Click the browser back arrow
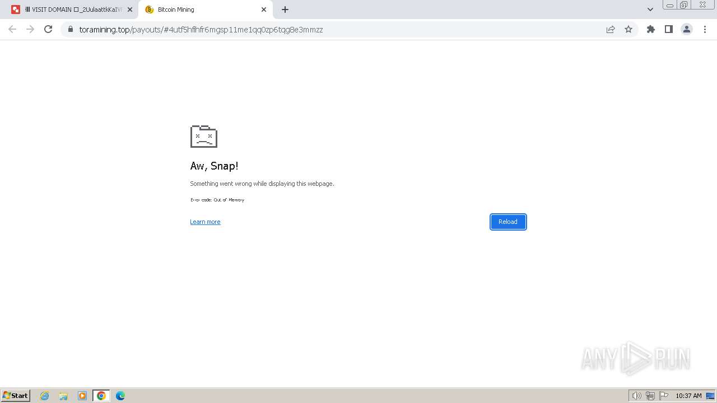717x403 pixels. tap(12, 29)
